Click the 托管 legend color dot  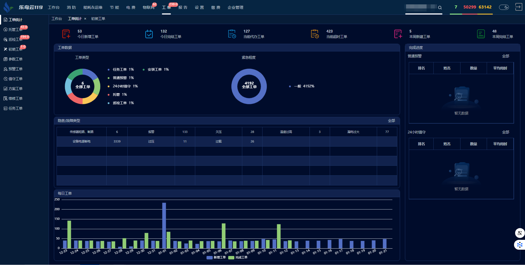point(109,95)
